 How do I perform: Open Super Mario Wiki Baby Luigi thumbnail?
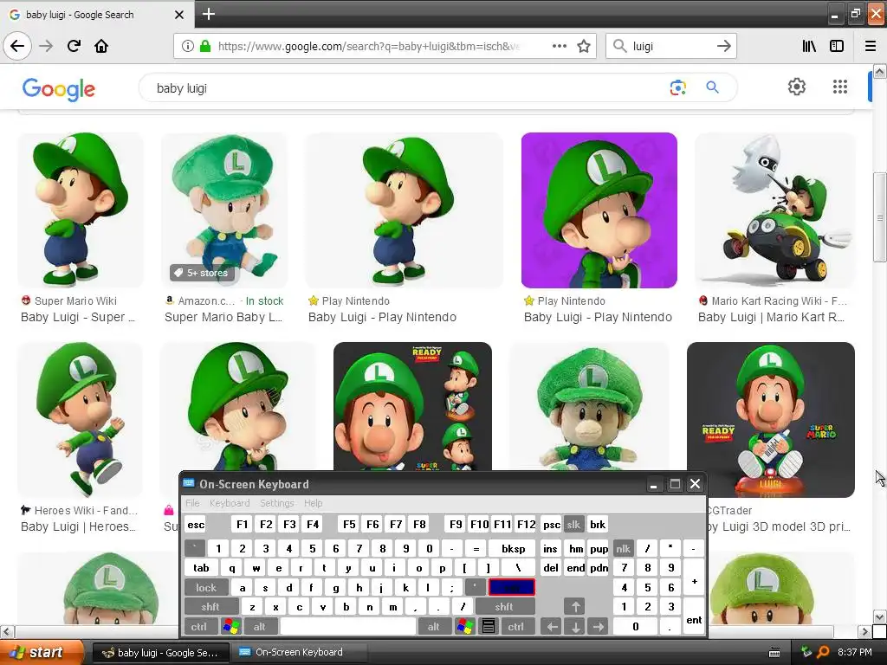[x=81, y=210]
